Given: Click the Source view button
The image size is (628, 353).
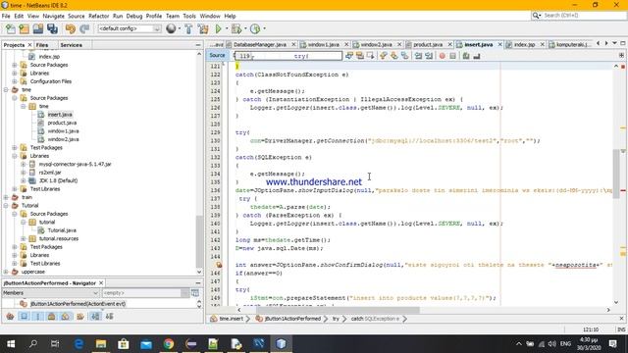Looking at the screenshot, I should [217, 56].
